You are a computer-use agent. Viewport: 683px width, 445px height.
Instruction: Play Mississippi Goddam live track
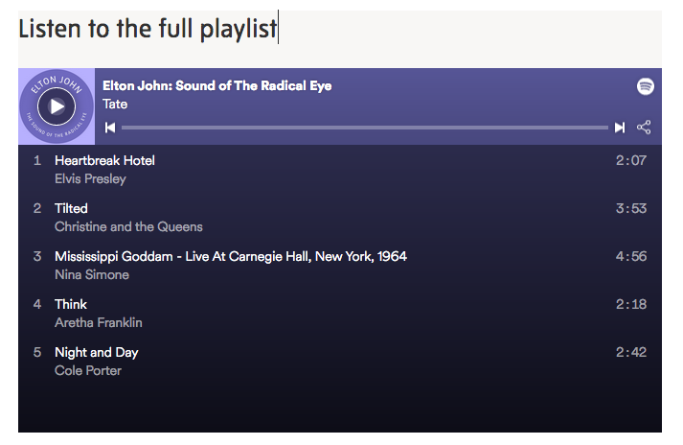[x=230, y=256]
